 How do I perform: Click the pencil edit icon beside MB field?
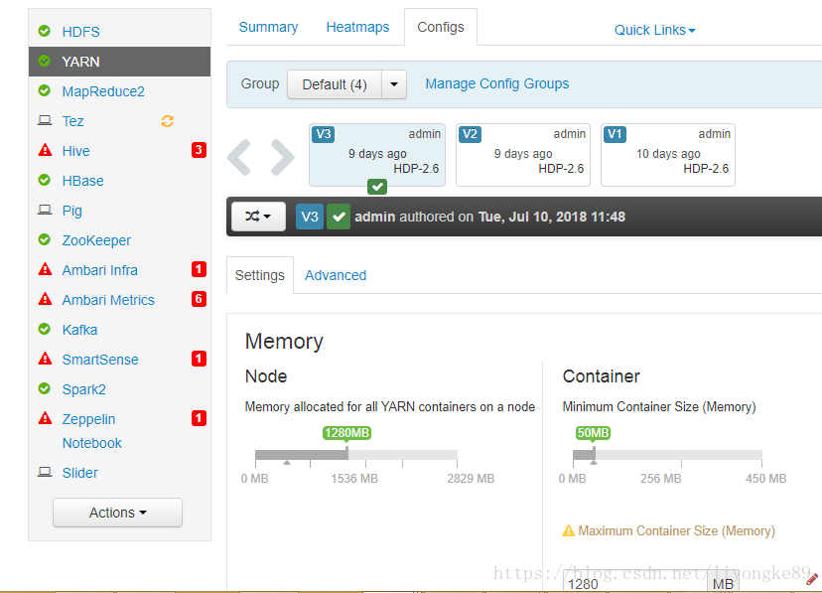point(812,579)
